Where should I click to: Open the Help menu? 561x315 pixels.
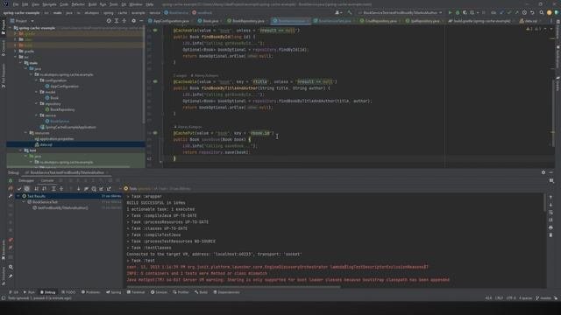pos(150,4)
